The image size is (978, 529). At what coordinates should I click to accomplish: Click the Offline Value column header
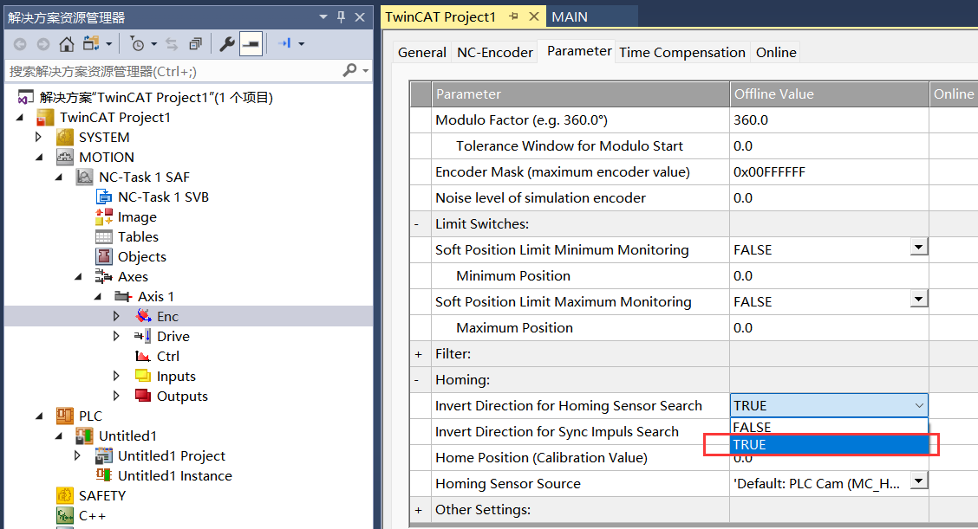pyautogui.click(x=829, y=94)
